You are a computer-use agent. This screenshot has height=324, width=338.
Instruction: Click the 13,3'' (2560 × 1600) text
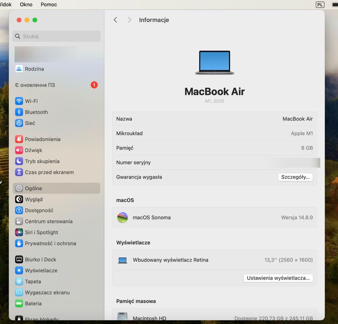pos(288,260)
